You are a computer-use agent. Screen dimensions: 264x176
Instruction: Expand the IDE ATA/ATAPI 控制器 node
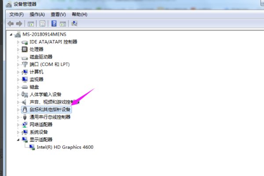18,42
